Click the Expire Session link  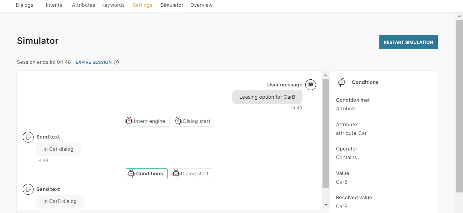93,62
